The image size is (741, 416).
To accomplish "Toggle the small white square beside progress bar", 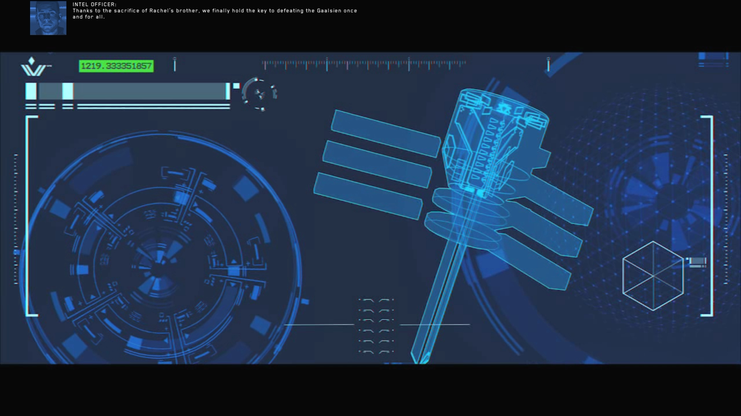I will 236,86.
